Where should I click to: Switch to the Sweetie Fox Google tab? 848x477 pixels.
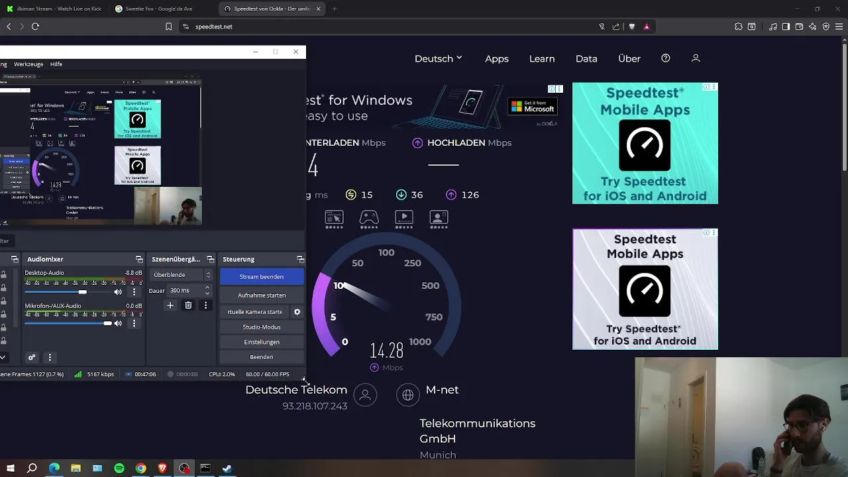(162, 9)
